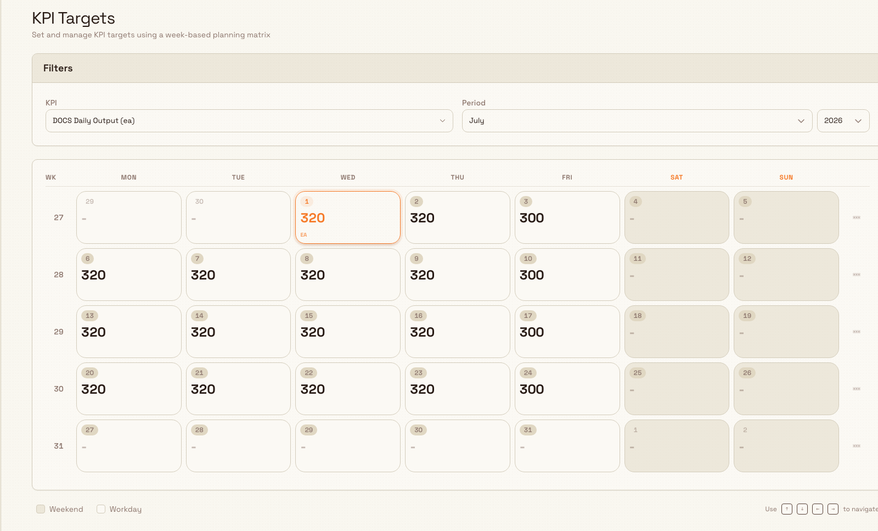This screenshot has width=878, height=531.
Task: Click the SAT column header
Action: [677, 177]
